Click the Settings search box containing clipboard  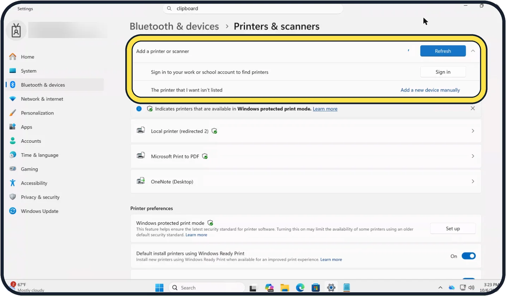click(253, 8)
